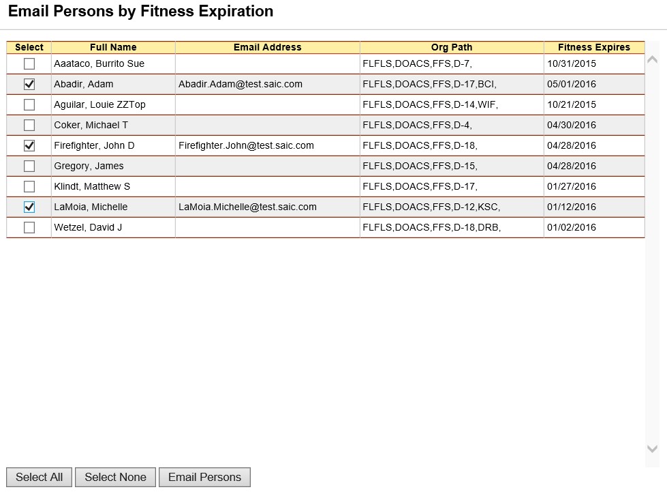The height and width of the screenshot is (496, 667).
Task: Click org path FLFLS,DOACS,FFS,D-7,
Action: pos(417,64)
